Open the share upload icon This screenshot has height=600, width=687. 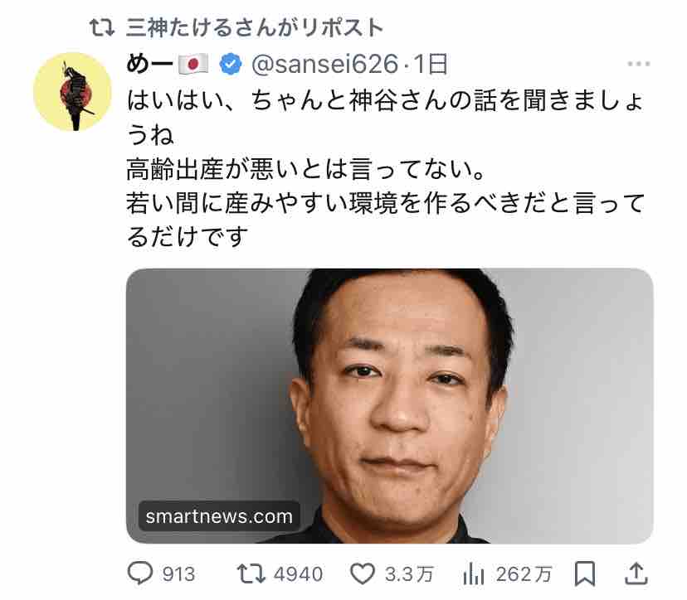tap(636, 573)
